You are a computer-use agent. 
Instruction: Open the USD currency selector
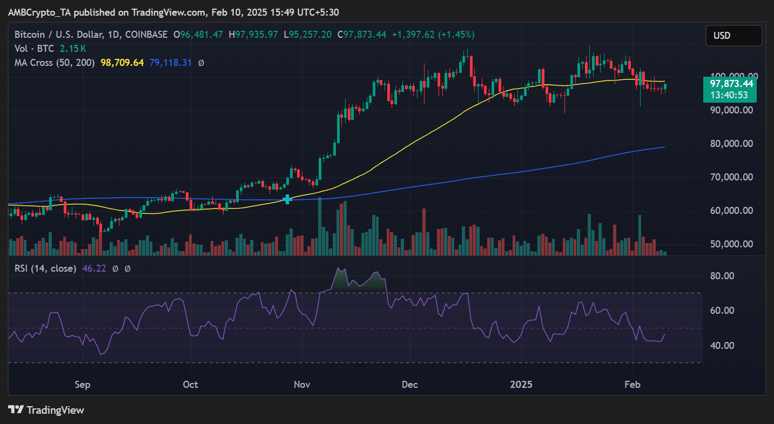point(733,35)
